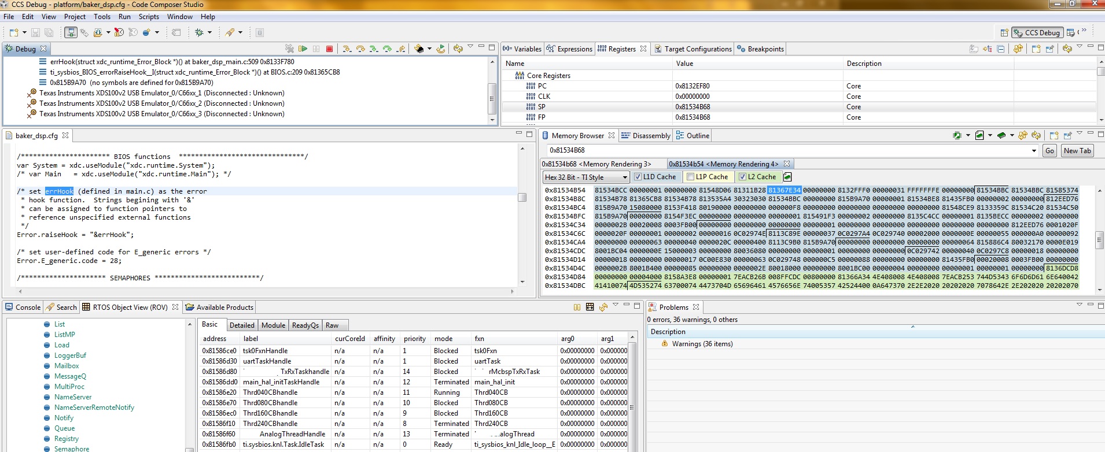Click the Go button in Memory Browser
1105x452 pixels.
pyautogui.click(x=1049, y=151)
